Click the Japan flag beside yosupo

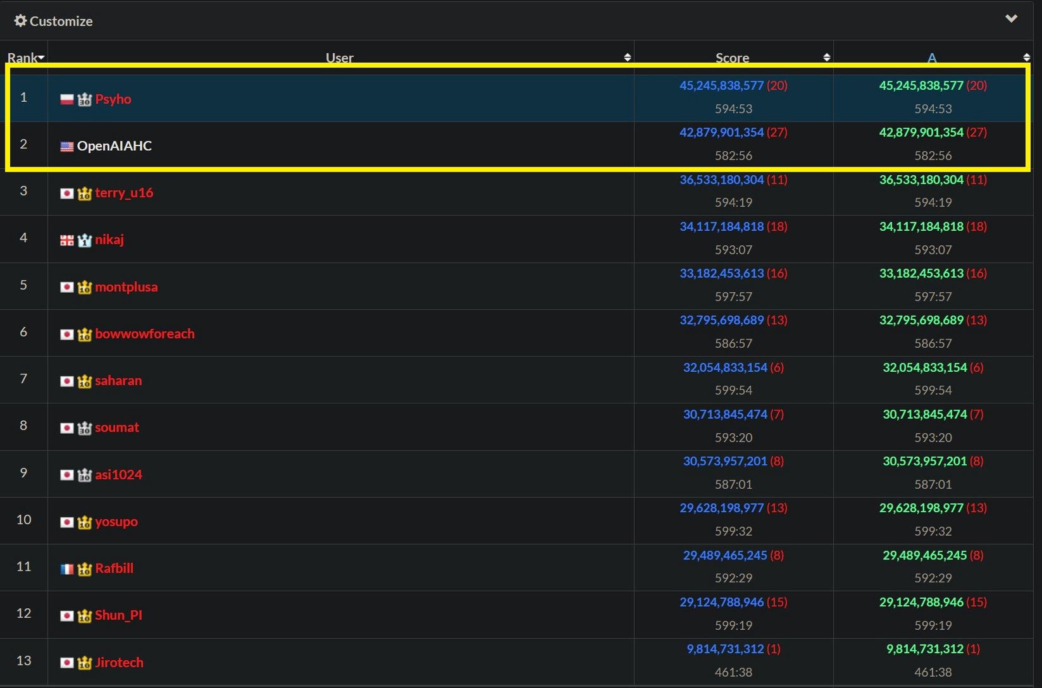click(67, 522)
